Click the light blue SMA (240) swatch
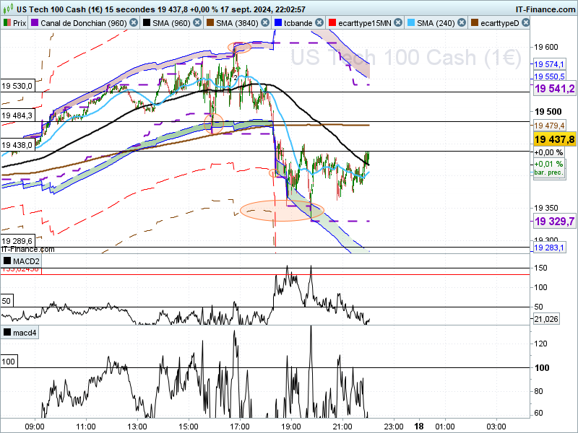Image resolution: width=578 pixels, height=433 pixels. (x=411, y=23)
